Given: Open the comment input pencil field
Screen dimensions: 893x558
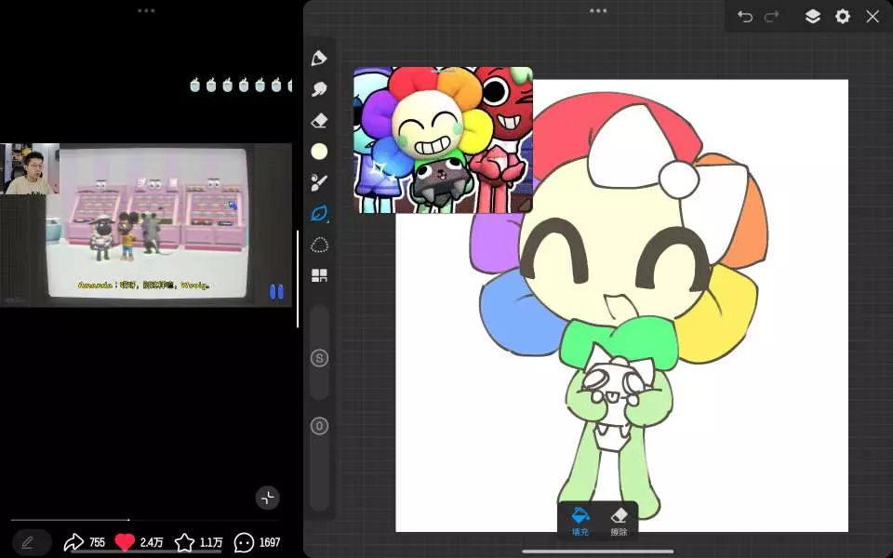Looking at the screenshot, I should click(32, 542).
